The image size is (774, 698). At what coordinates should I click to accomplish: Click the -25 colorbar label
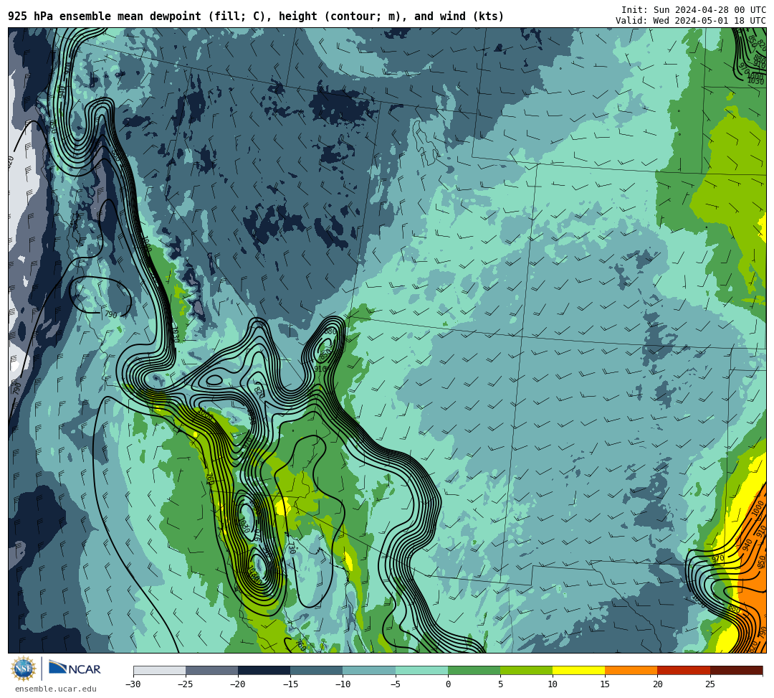coord(186,684)
